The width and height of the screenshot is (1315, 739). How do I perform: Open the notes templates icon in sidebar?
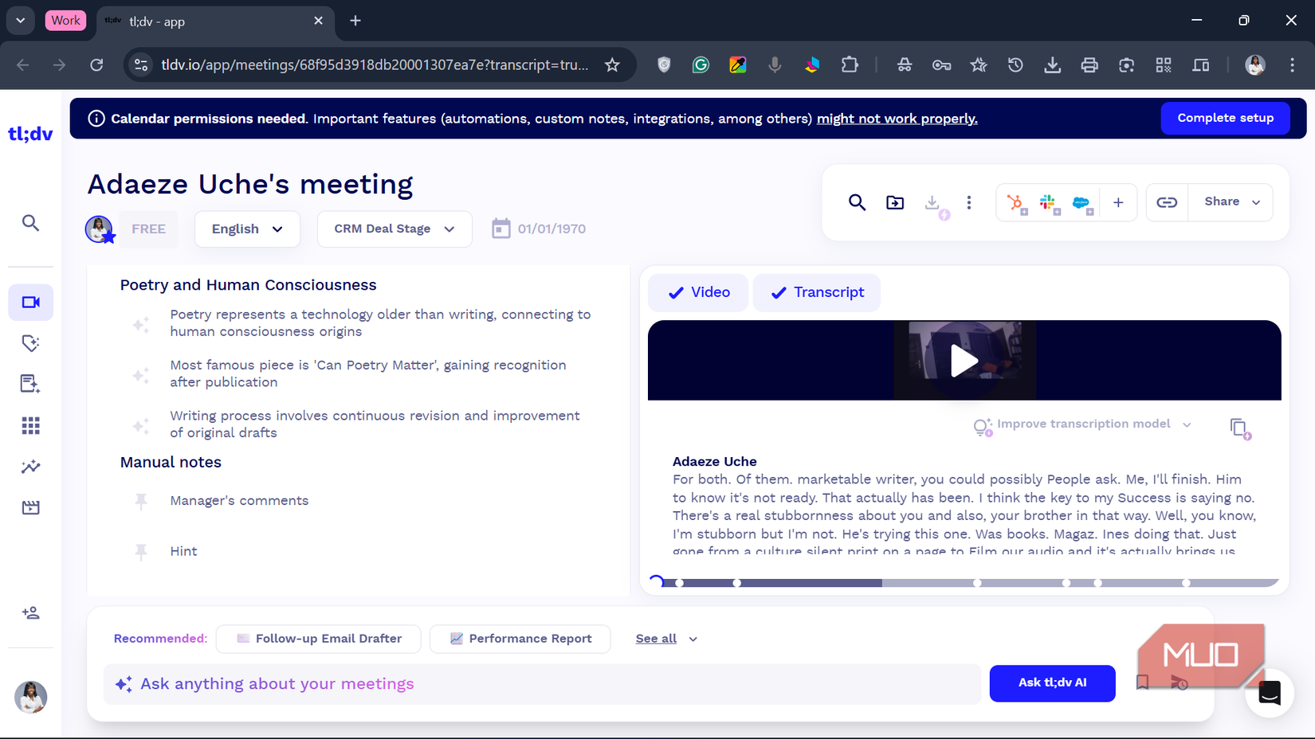click(x=29, y=383)
